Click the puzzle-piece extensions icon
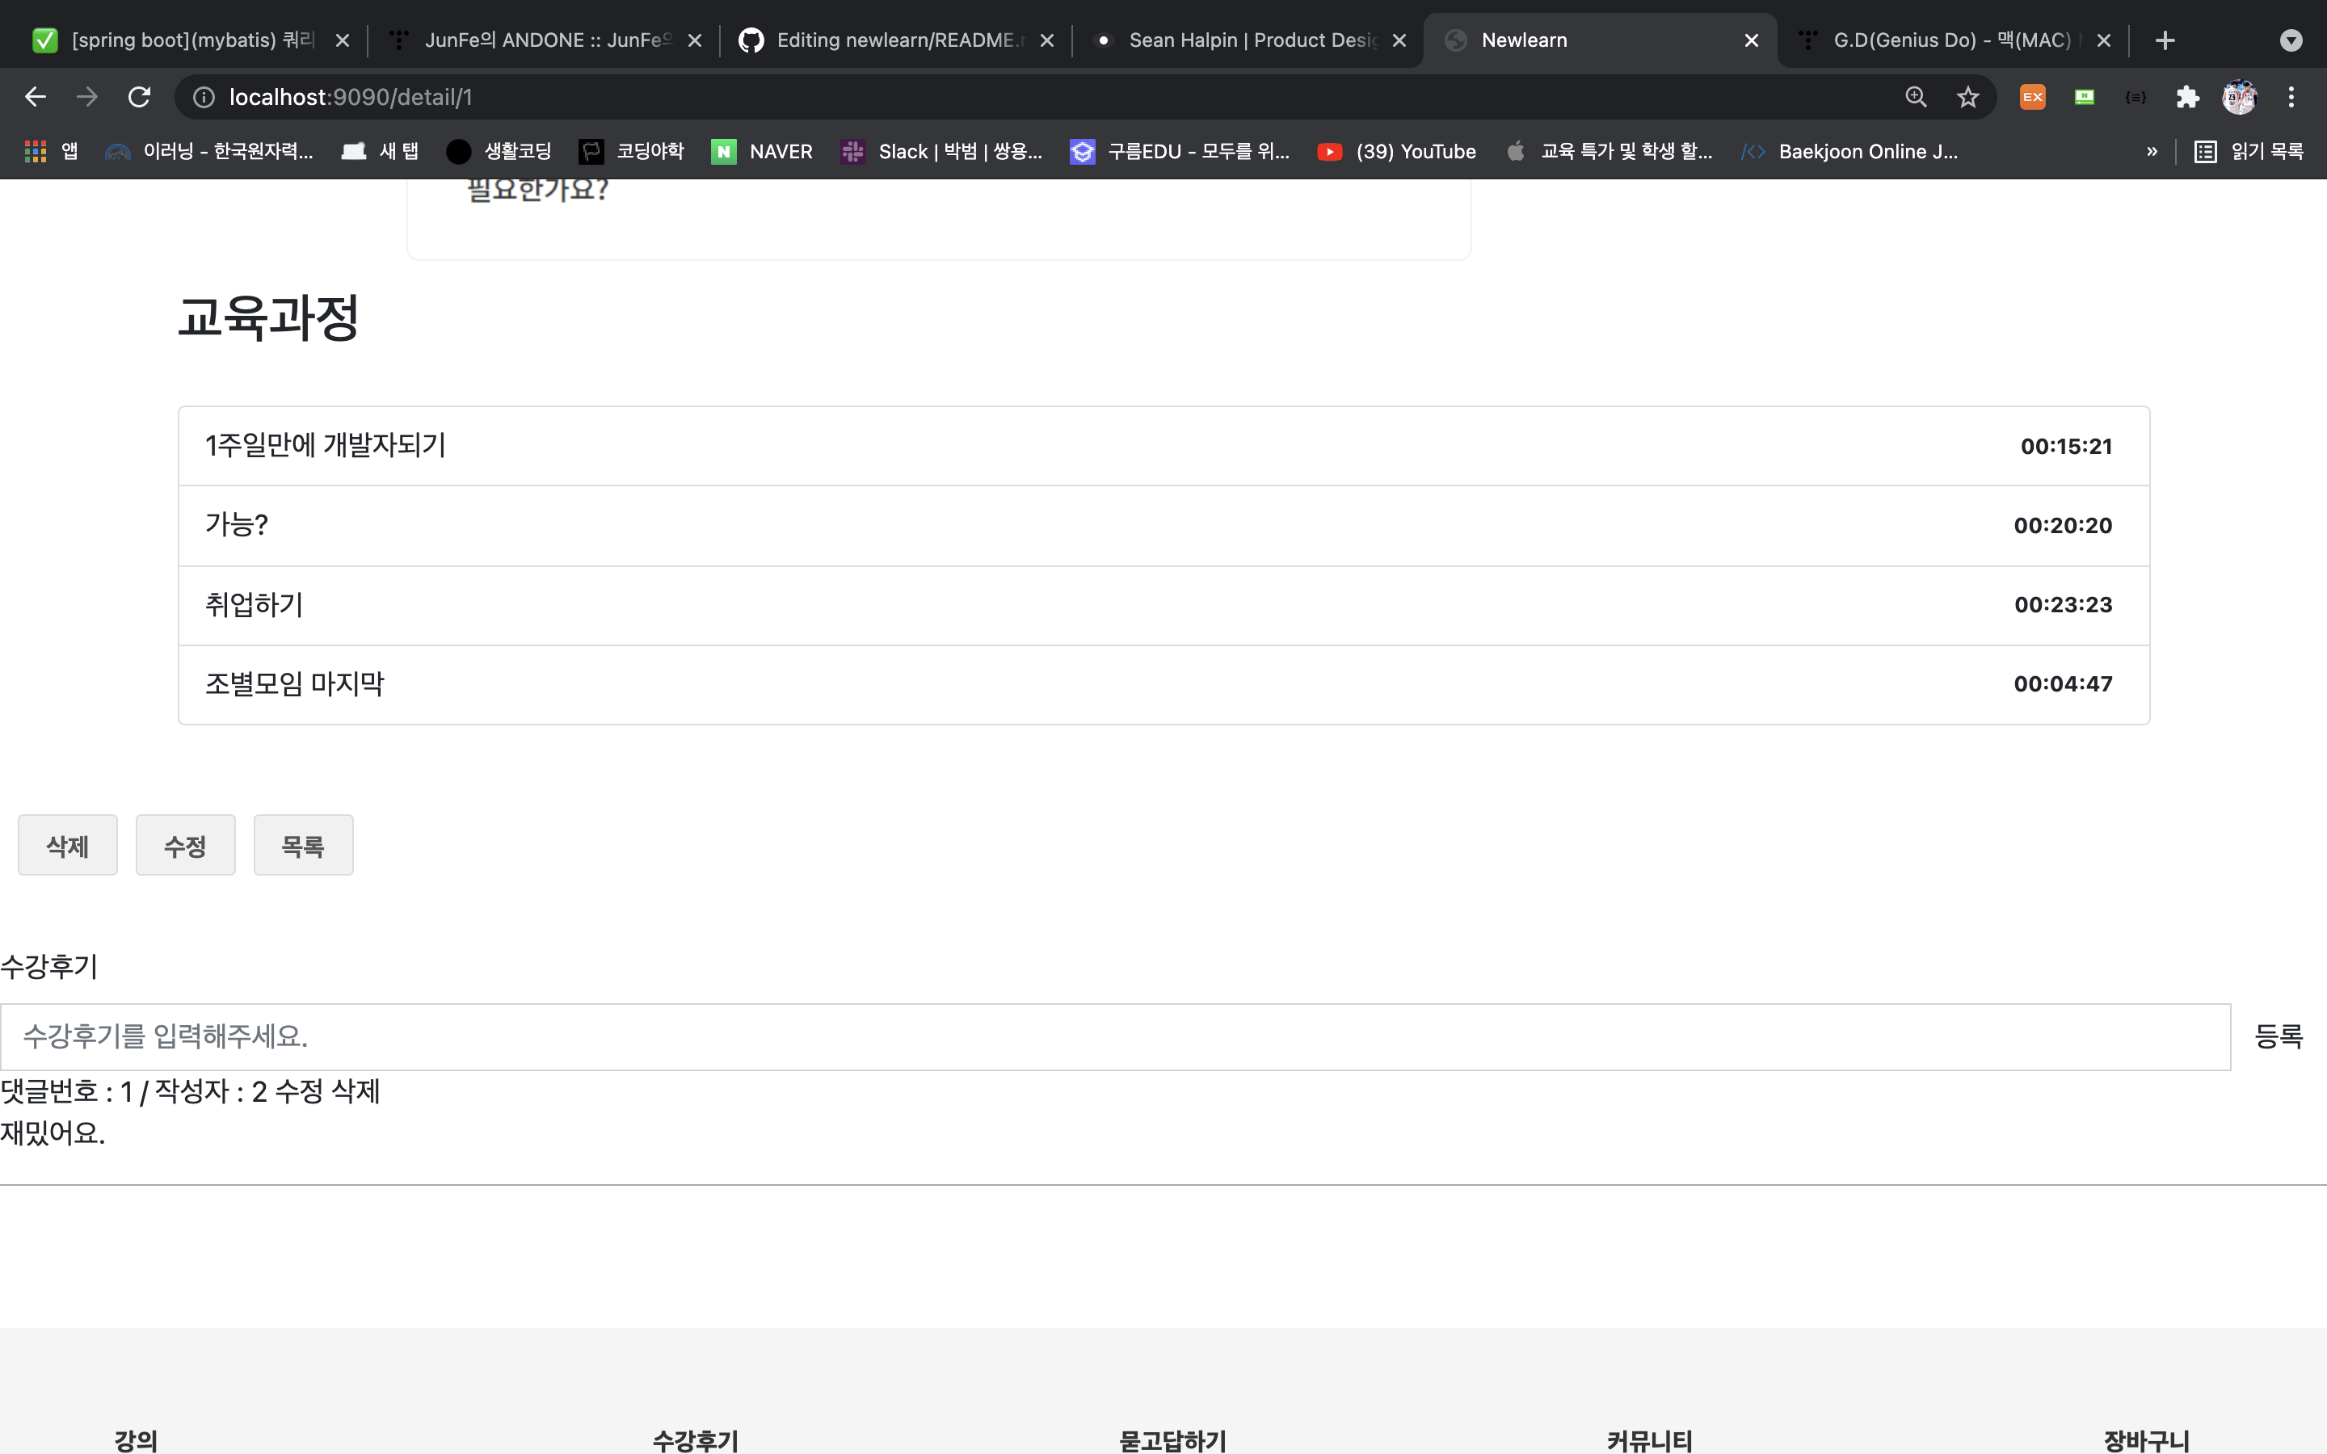2327x1454 pixels. tap(2186, 96)
